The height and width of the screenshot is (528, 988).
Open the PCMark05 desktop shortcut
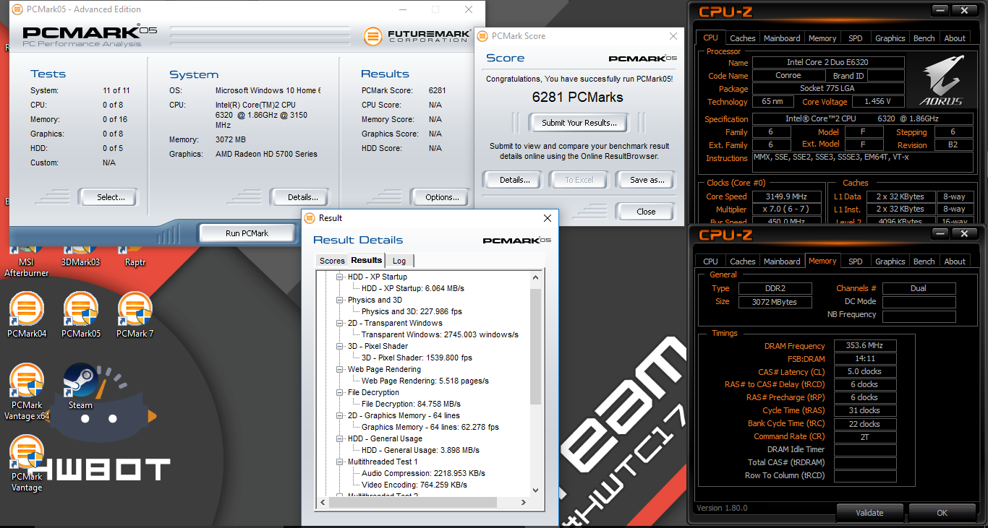click(x=81, y=314)
